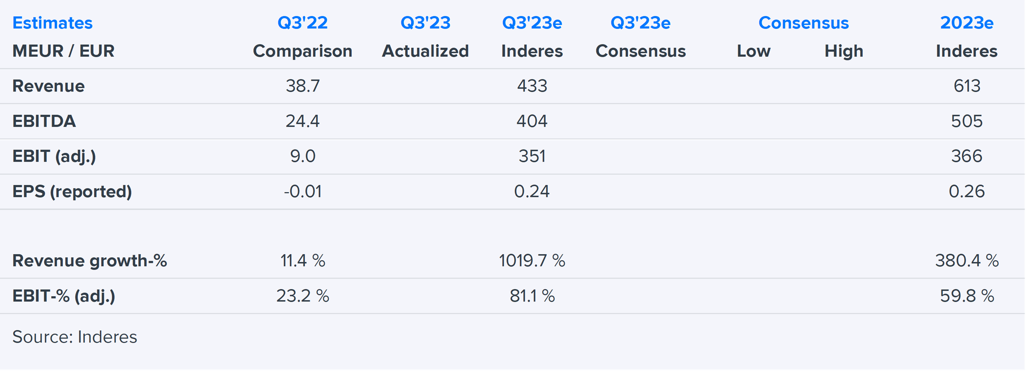Select the EPS (reported) row label
This screenshot has width=1027, height=371.
tap(72, 191)
